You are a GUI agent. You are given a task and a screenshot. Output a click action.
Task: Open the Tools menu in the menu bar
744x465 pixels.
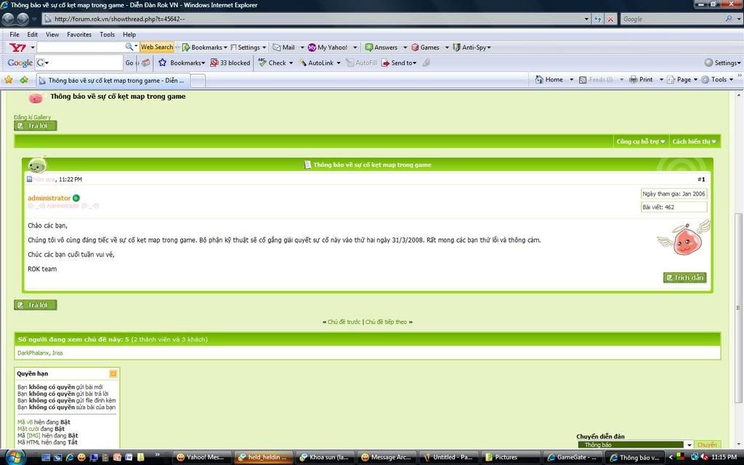click(107, 34)
